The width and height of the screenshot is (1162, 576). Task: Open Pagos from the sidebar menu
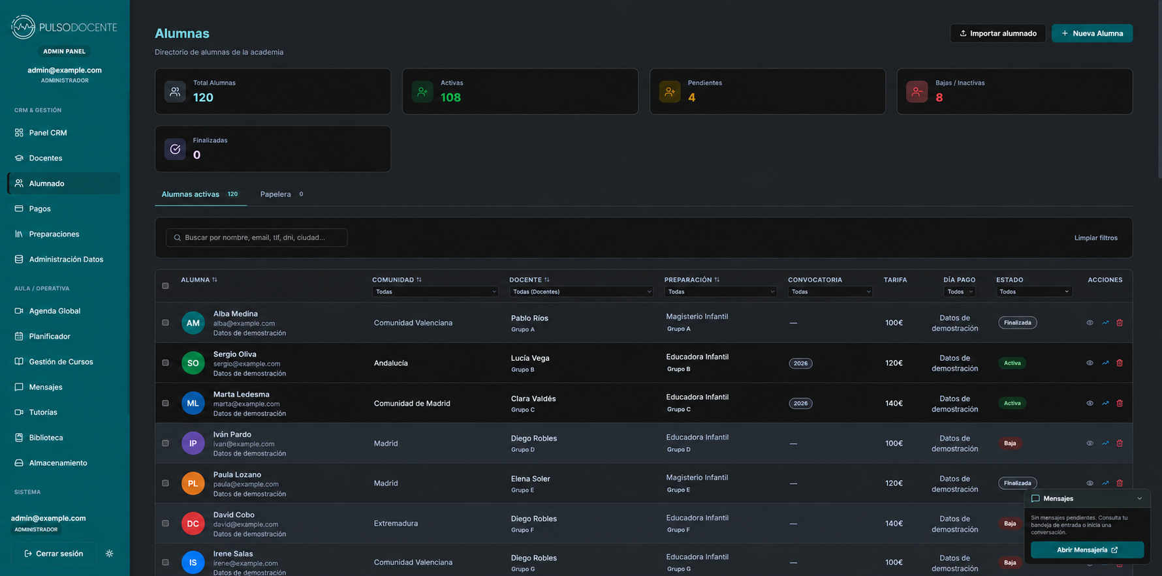coord(64,209)
